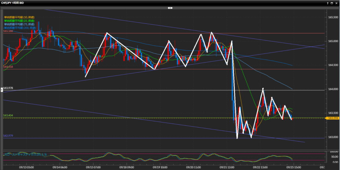Click the 09/21 12:00 time axis label
Image resolution: width=340 pixels, height=170 pixels.
(x=227, y=168)
